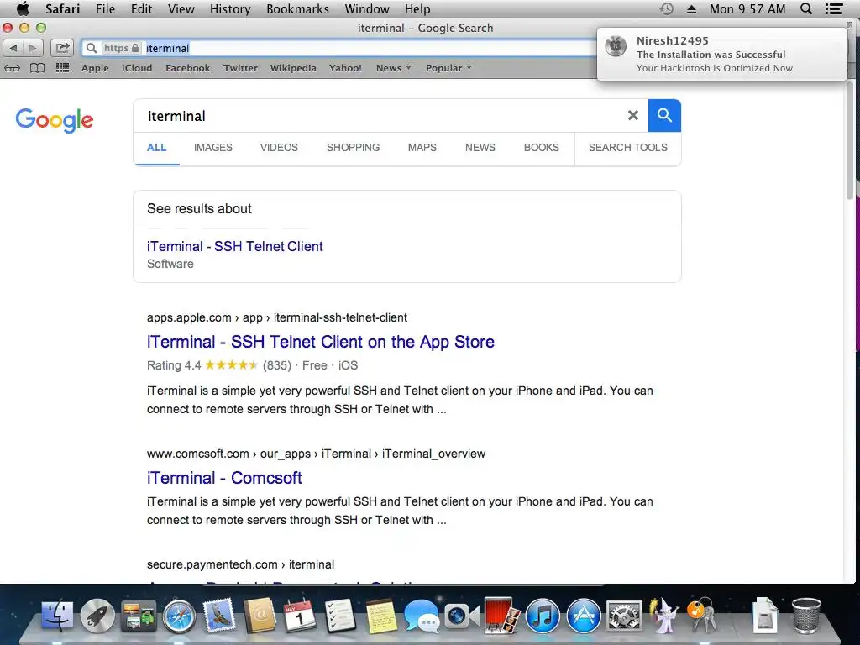Switch to the IMAGES search tab

212,148
